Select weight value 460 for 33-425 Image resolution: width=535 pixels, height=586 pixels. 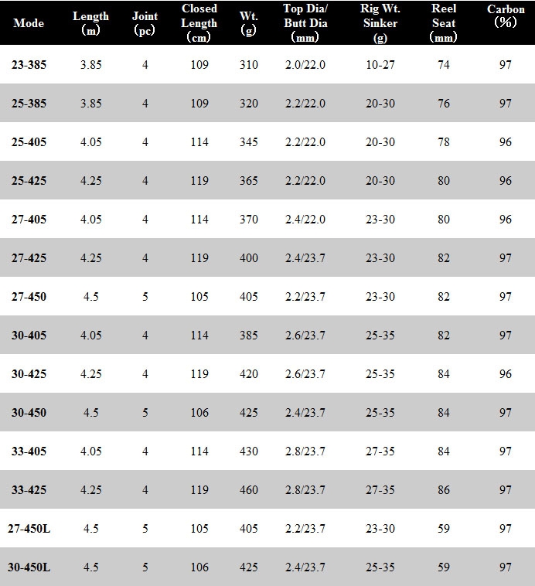pos(249,490)
